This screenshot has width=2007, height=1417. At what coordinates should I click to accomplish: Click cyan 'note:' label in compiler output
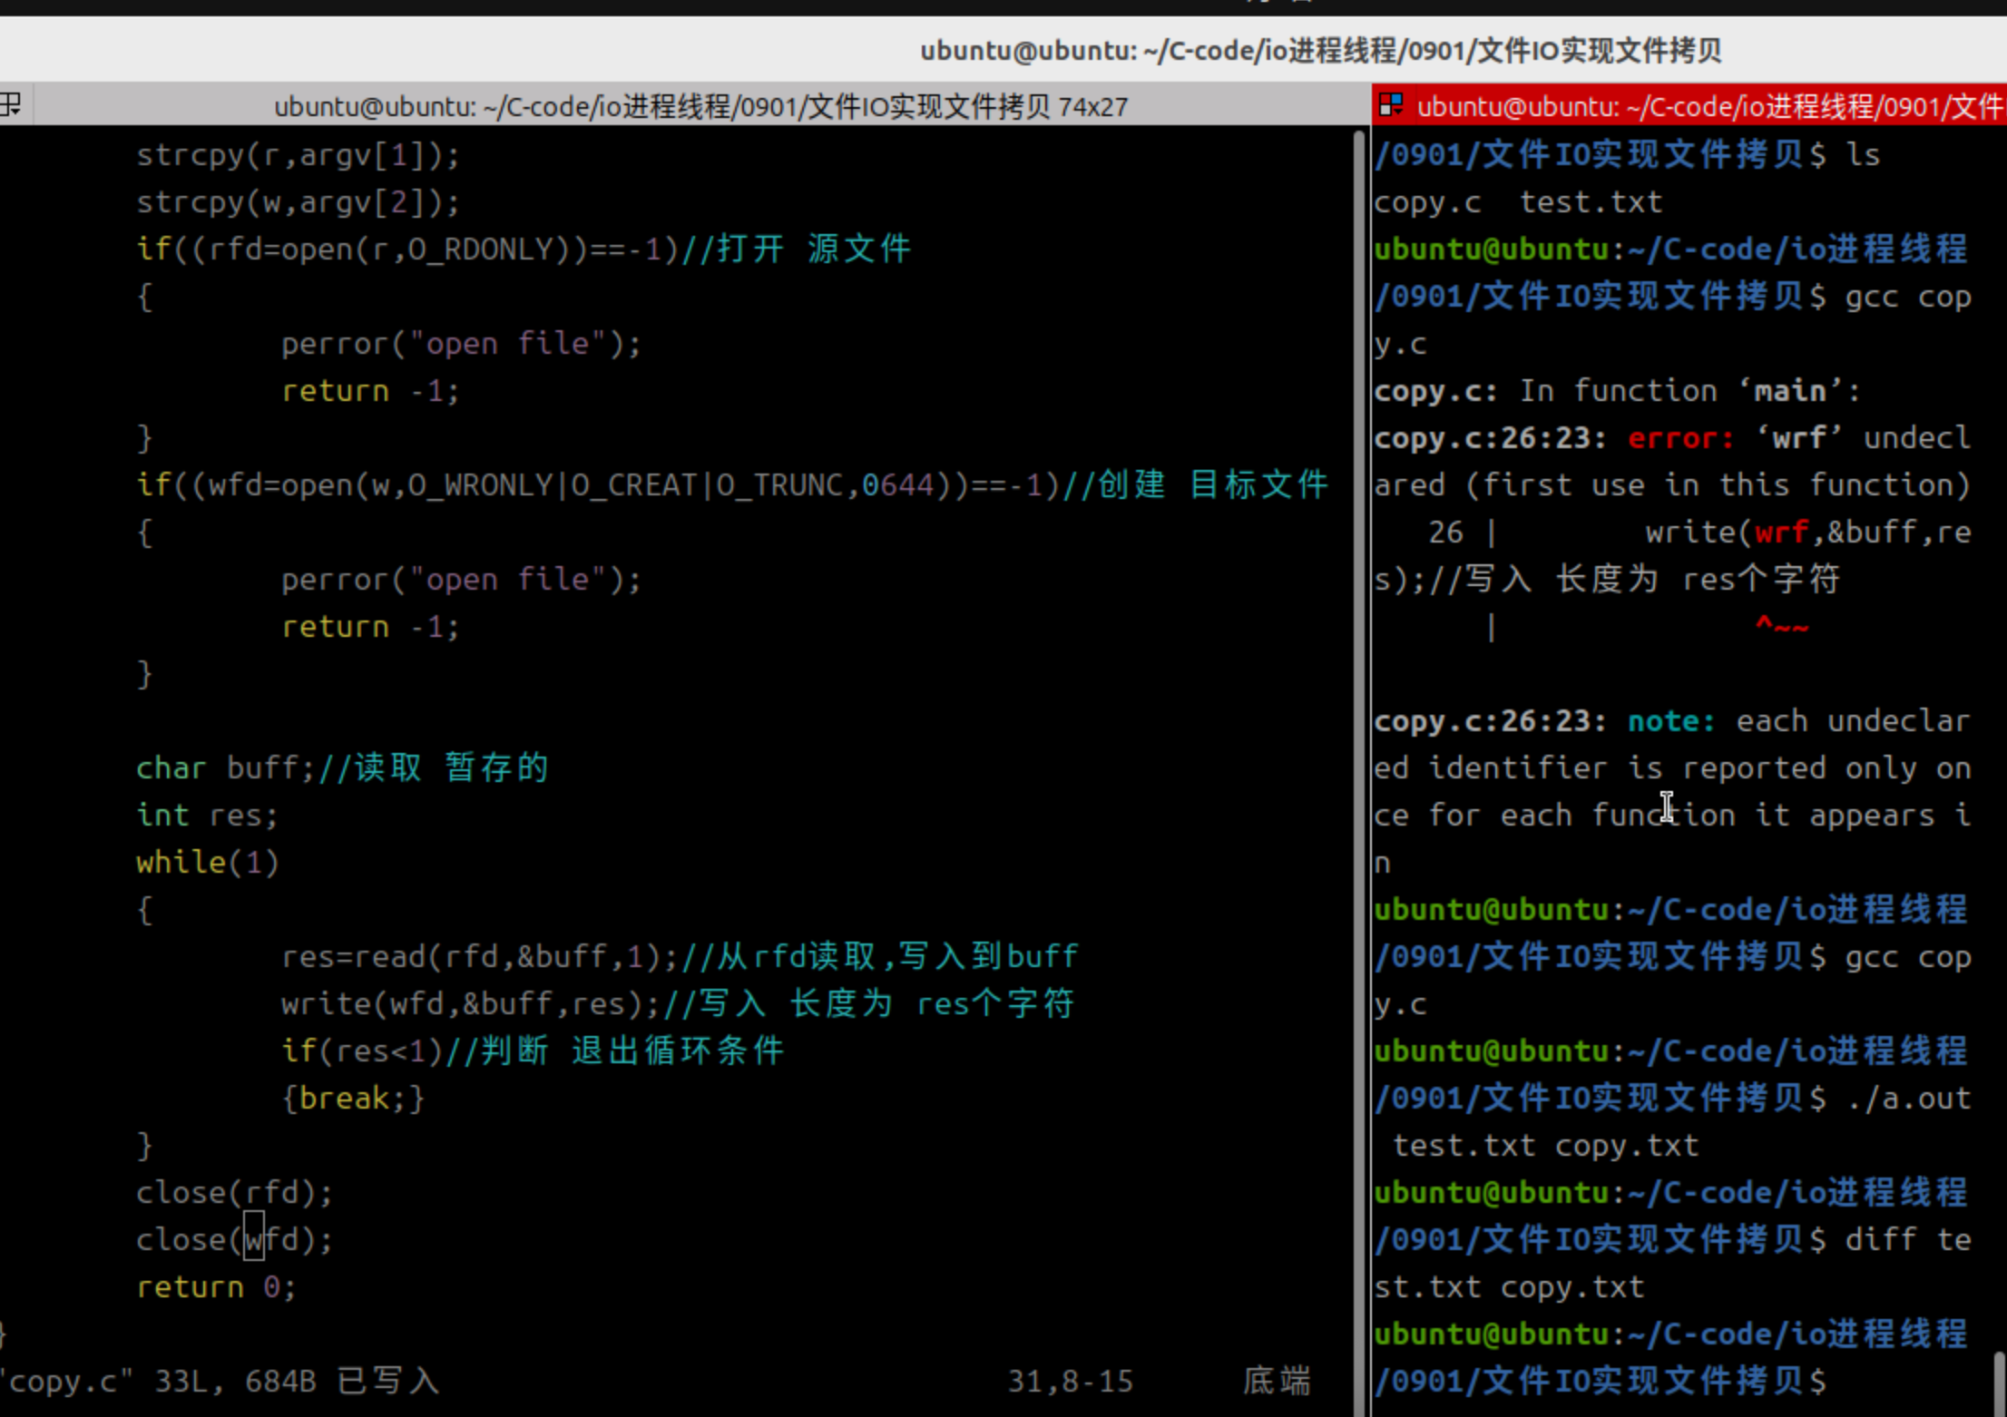[1672, 721]
